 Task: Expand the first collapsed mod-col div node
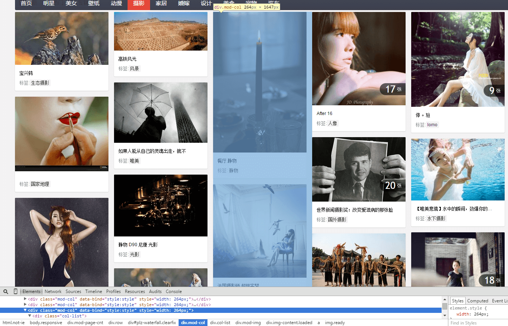click(x=25, y=299)
